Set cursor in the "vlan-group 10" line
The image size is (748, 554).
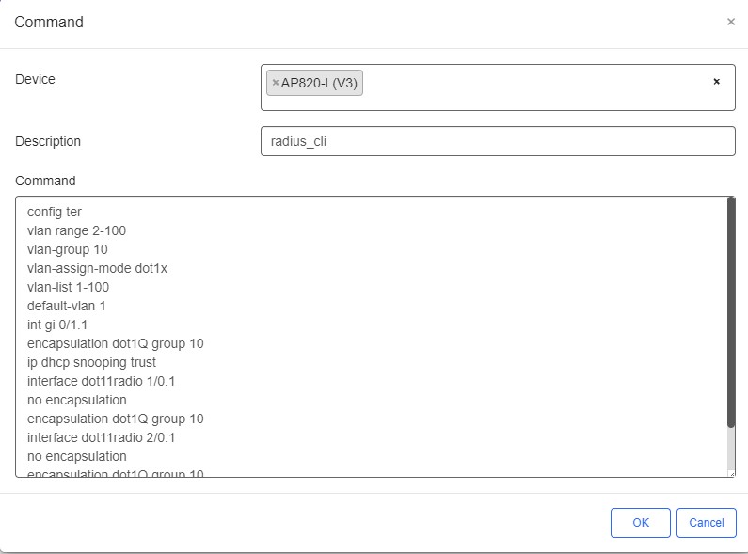67,249
